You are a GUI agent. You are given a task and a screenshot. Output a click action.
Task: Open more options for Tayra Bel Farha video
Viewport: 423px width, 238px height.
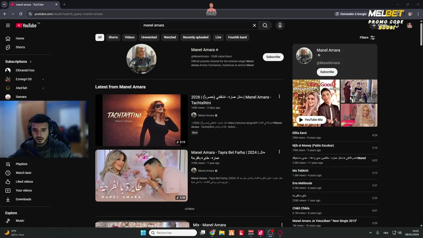tap(279, 152)
